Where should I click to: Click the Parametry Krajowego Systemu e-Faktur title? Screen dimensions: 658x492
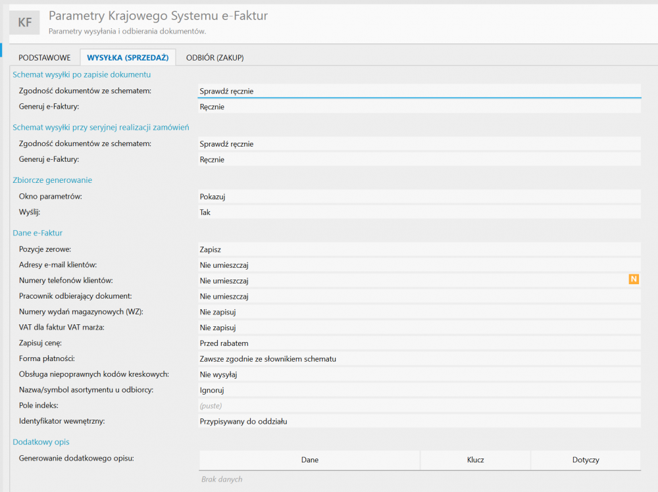pyautogui.click(x=158, y=16)
